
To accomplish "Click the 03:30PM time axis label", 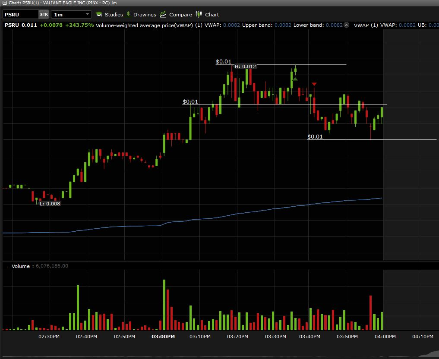I will pyautogui.click(x=275, y=337).
